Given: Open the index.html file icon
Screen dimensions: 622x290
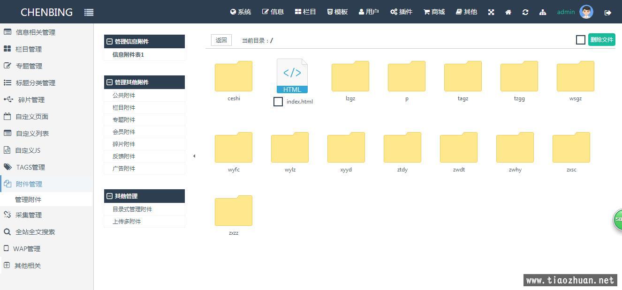Looking at the screenshot, I should pyautogui.click(x=292, y=76).
